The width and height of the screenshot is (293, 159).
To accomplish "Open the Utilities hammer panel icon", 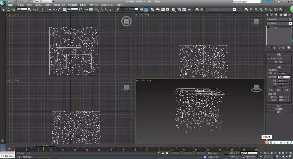I will (290, 15).
